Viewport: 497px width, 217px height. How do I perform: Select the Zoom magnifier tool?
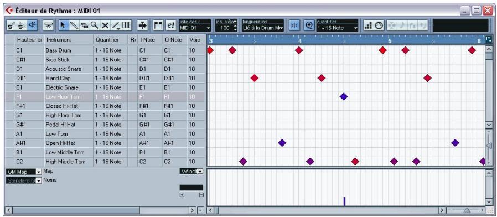pyautogui.click(x=95, y=25)
